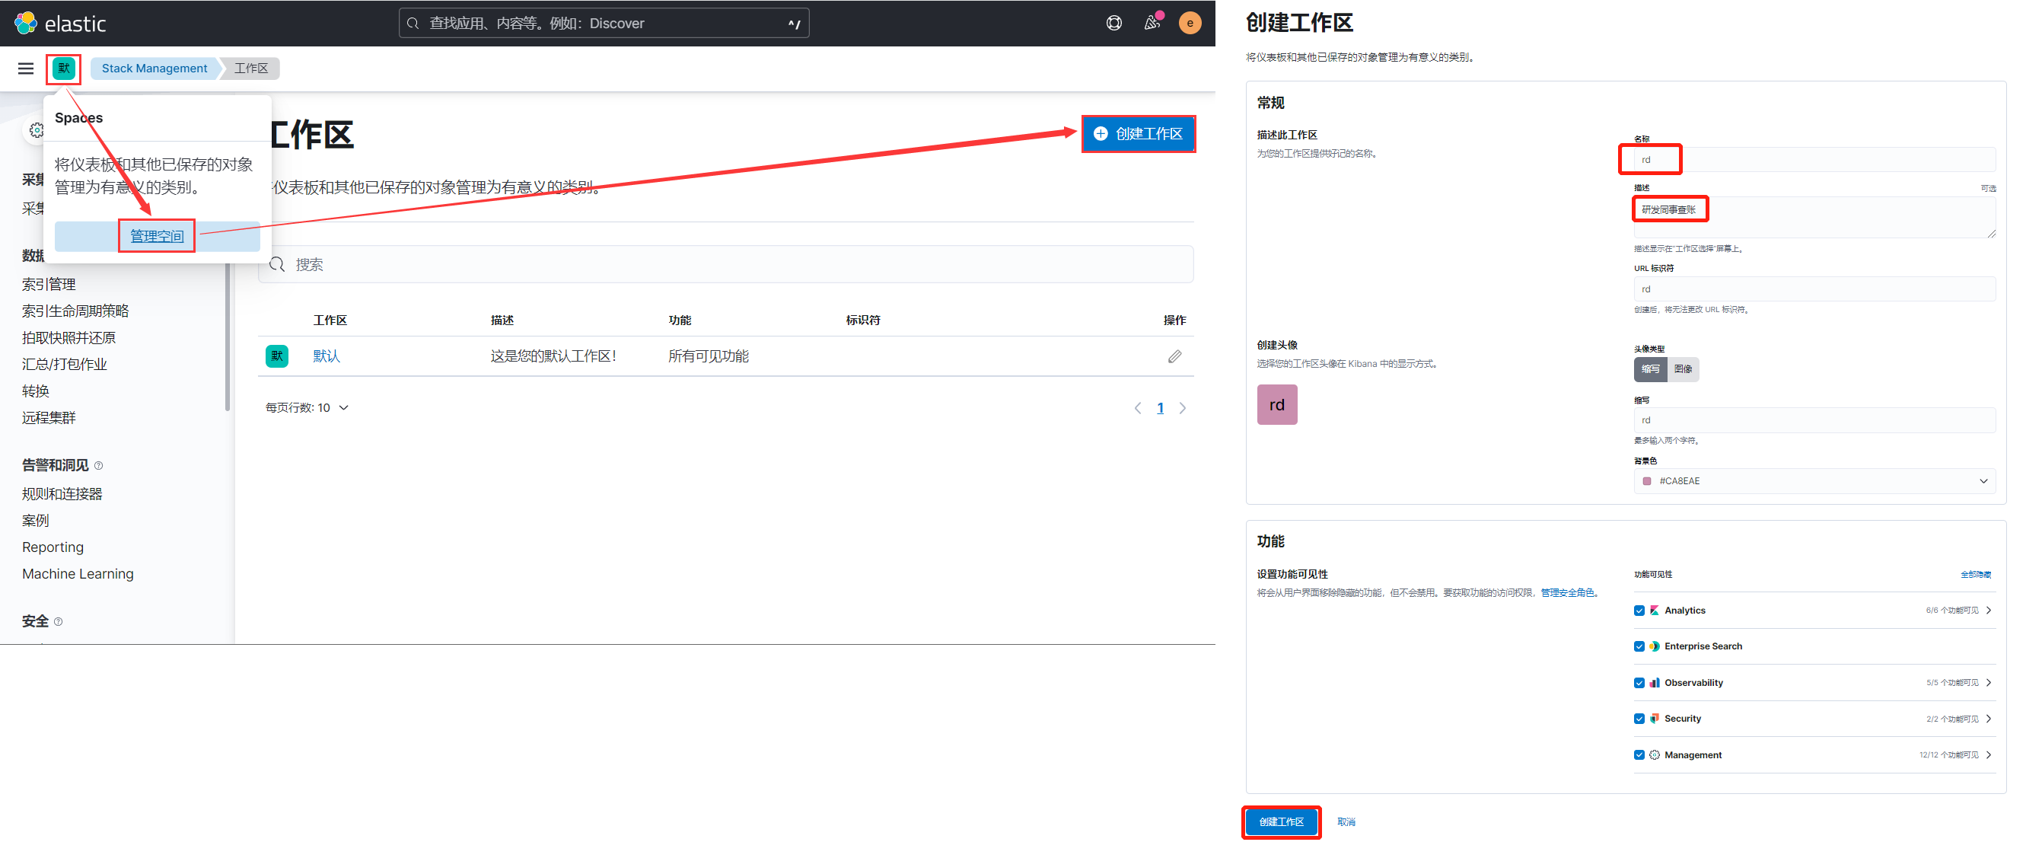Expand the Analytics features chevron
Screen dimensions: 2042x842
(1989, 610)
